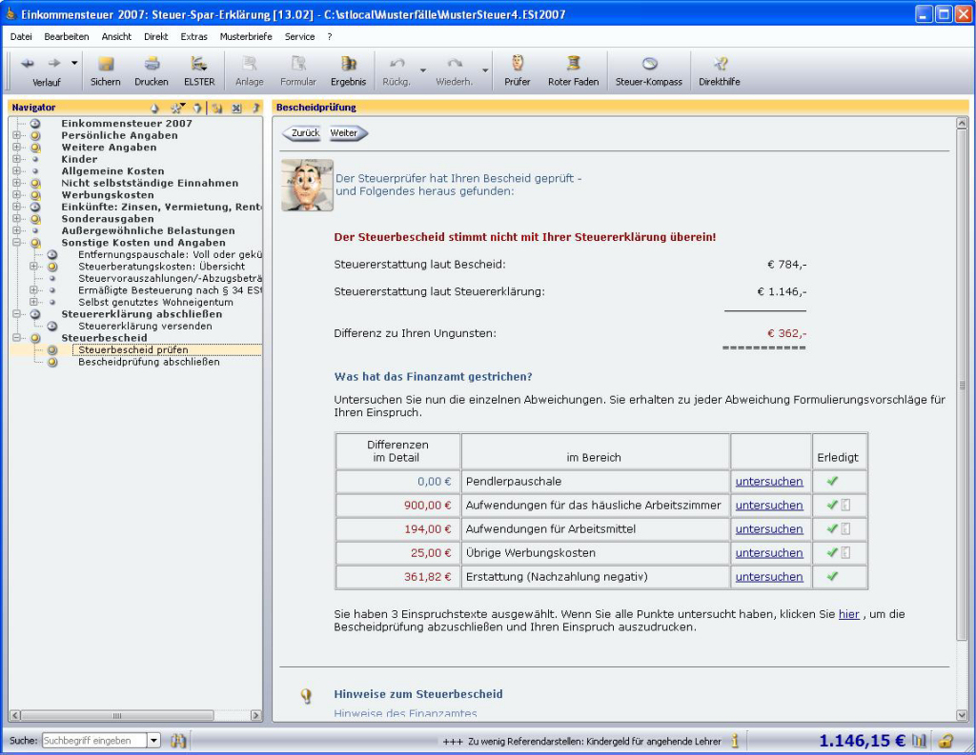Click the Anlage toolbar icon
The width and height of the screenshot is (976, 755).
click(249, 64)
